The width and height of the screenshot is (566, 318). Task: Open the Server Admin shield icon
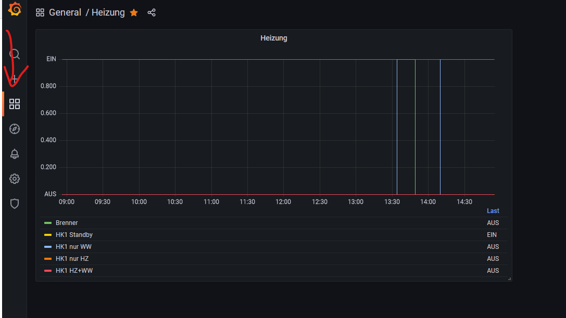pyautogui.click(x=15, y=204)
